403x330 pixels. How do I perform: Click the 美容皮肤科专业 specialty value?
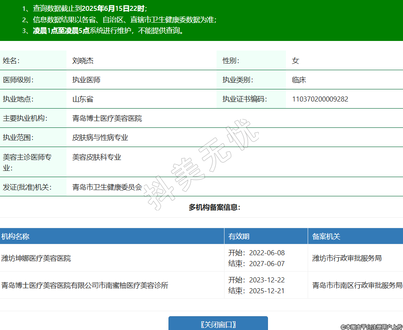point(97,157)
